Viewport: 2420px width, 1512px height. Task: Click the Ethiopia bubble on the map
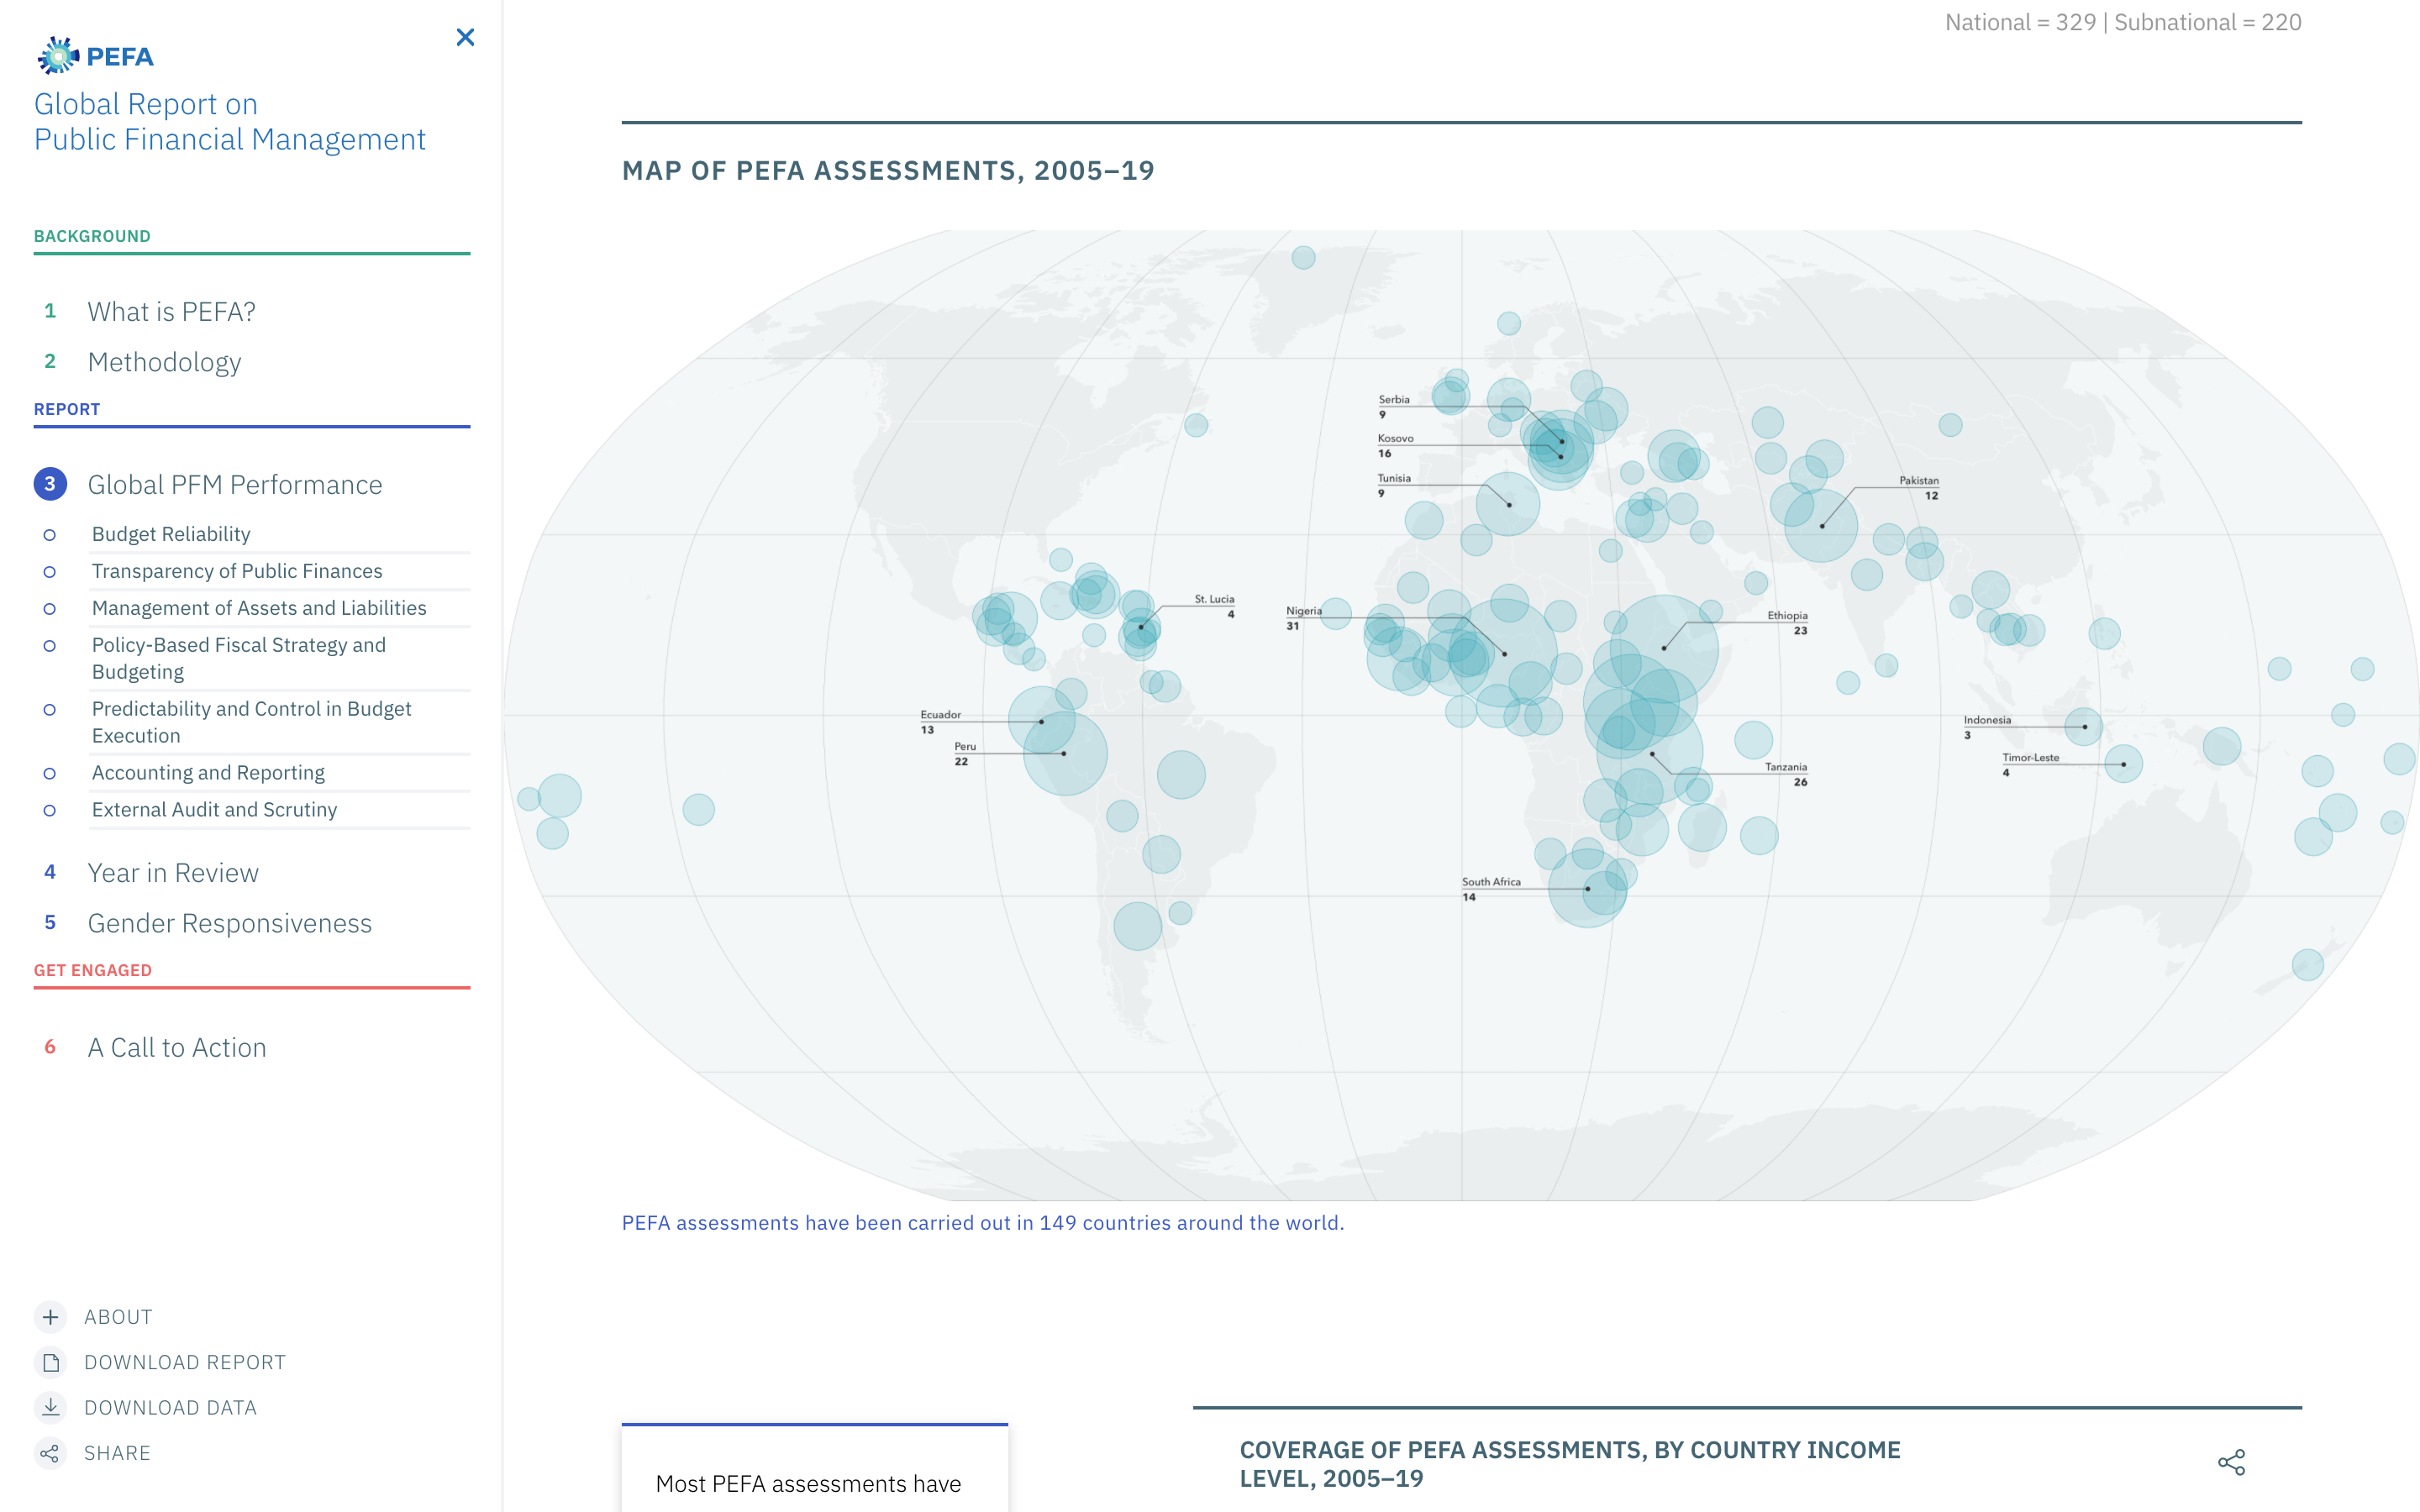[x=1664, y=649]
